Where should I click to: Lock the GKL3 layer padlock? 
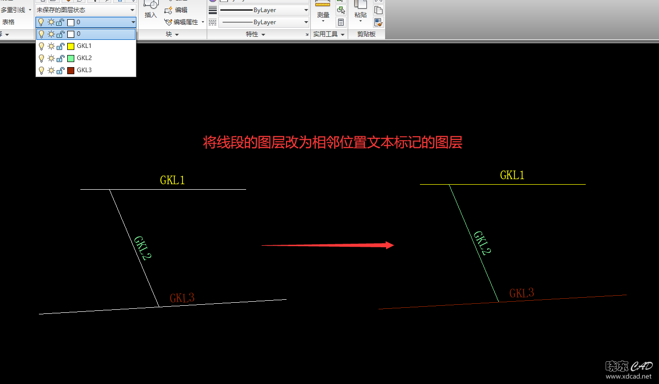[x=60, y=70]
